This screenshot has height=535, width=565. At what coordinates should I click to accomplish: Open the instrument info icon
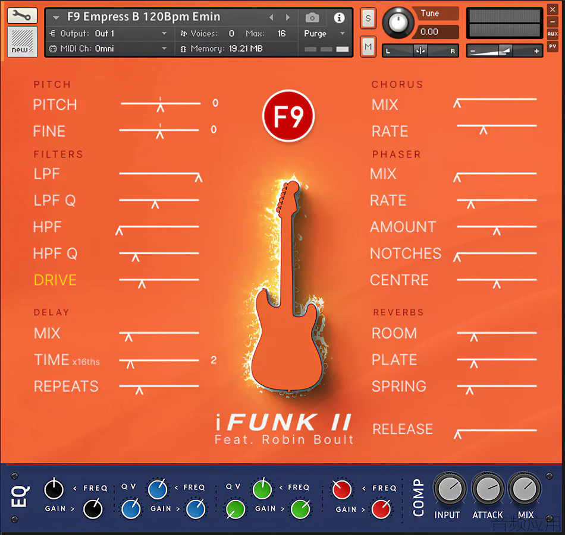coord(339,17)
